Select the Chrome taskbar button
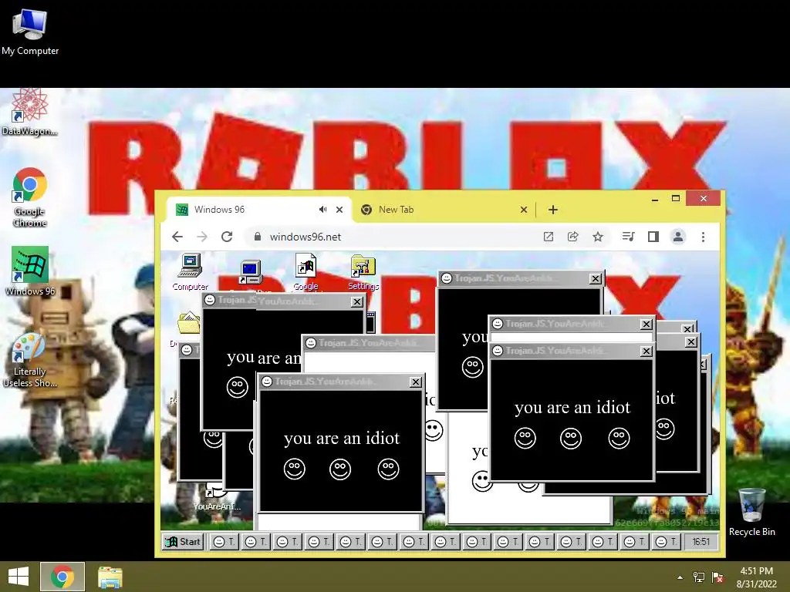The image size is (790, 592). point(62,577)
